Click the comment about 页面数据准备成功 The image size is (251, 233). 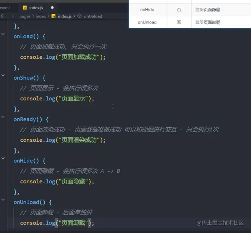(x=119, y=130)
